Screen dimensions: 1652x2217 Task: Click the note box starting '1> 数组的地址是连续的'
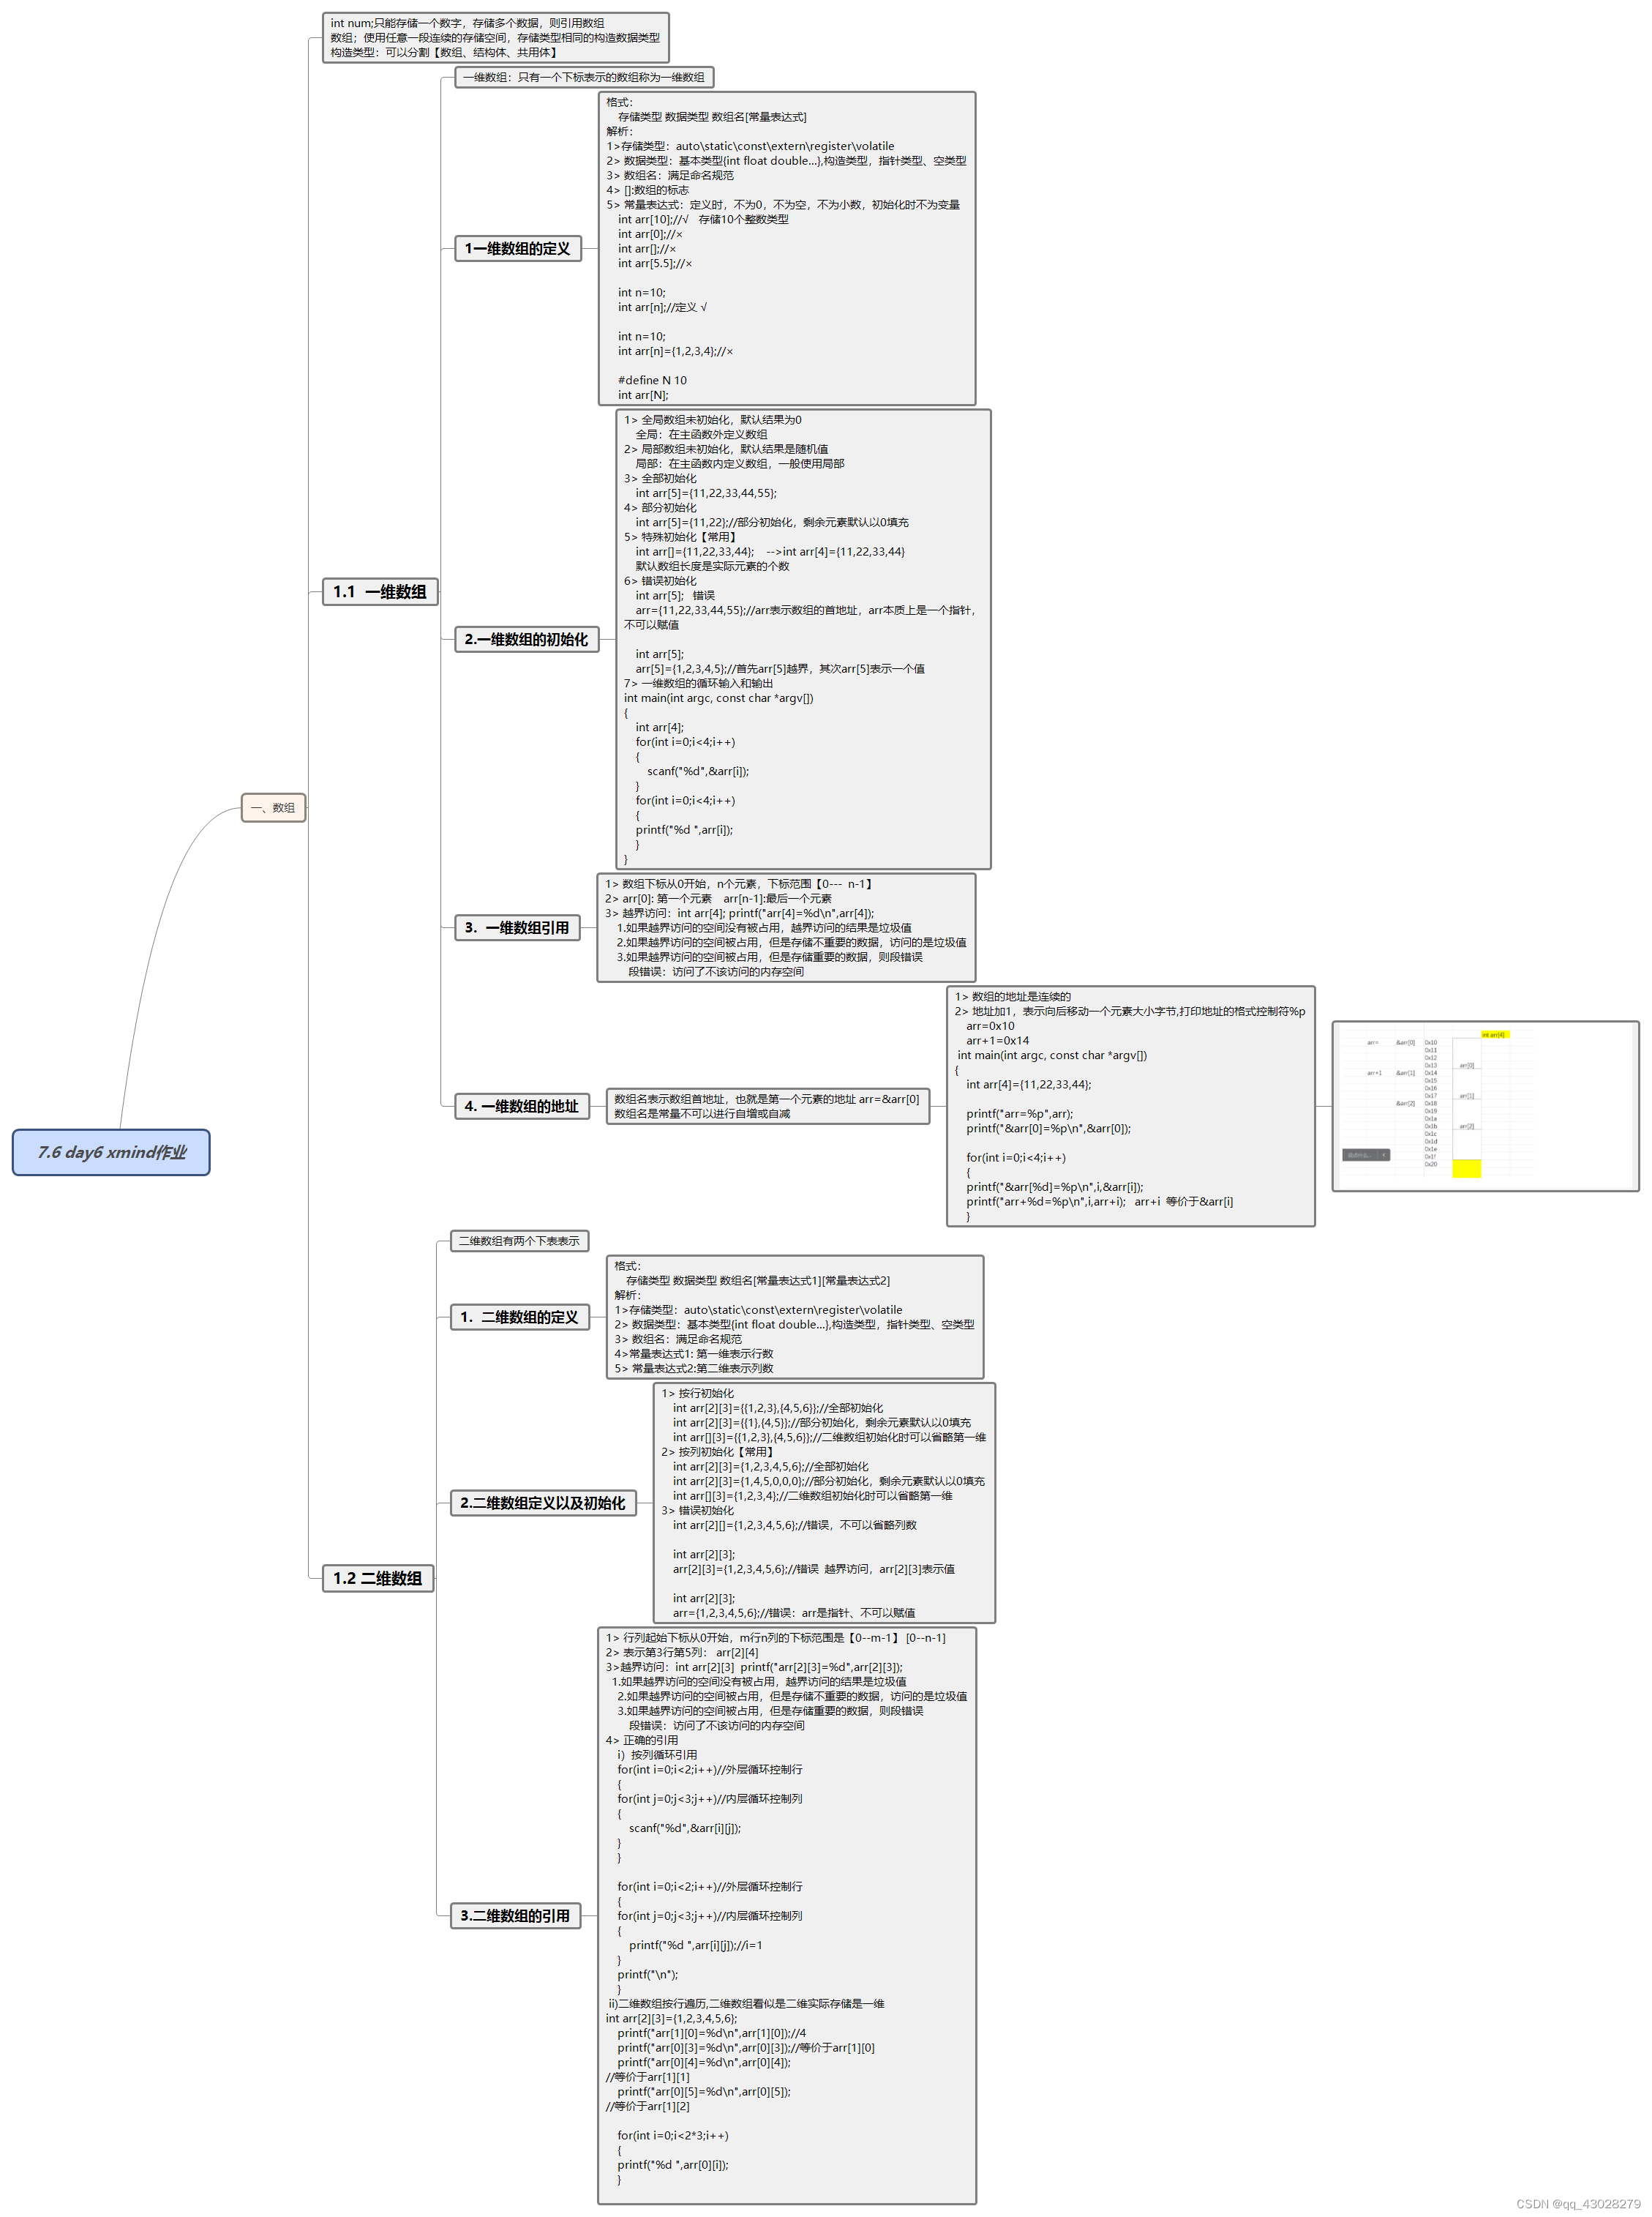pyautogui.click(x=1130, y=1105)
